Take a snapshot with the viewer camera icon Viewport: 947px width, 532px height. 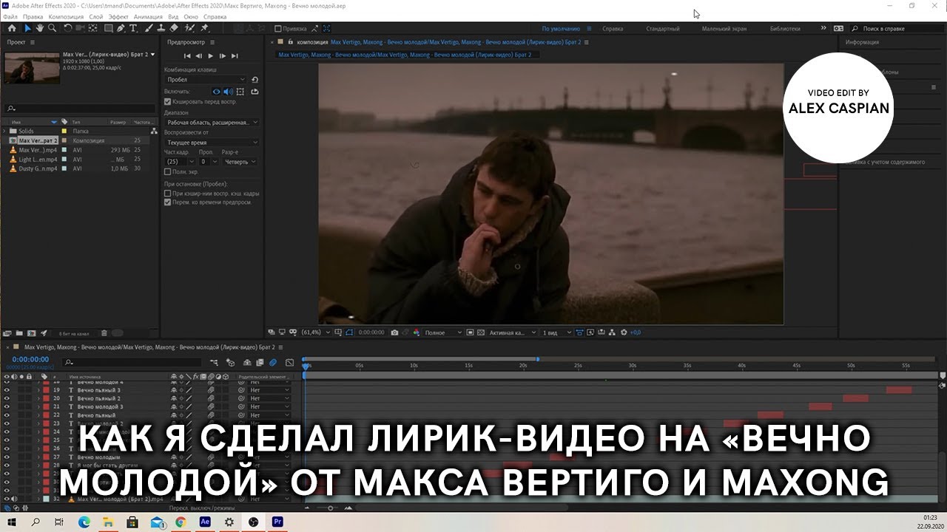click(x=395, y=332)
